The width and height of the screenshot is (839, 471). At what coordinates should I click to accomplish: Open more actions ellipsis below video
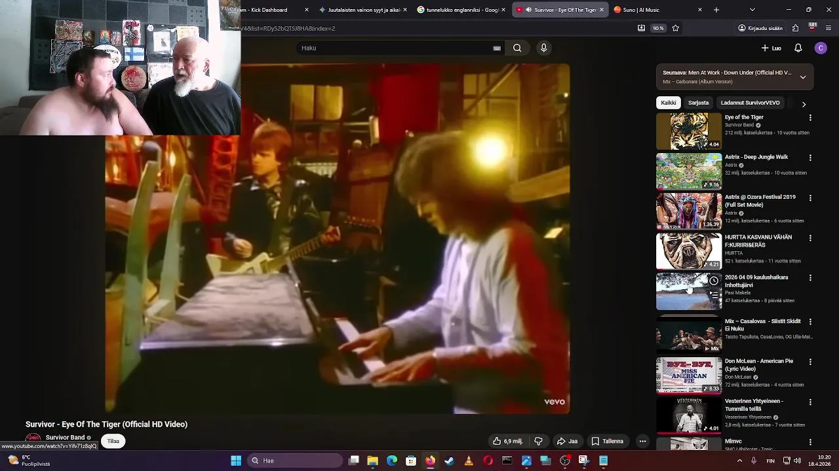point(642,441)
